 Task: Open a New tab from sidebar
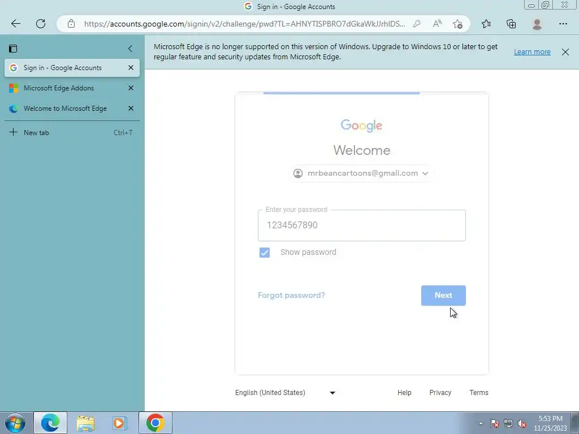pos(72,132)
